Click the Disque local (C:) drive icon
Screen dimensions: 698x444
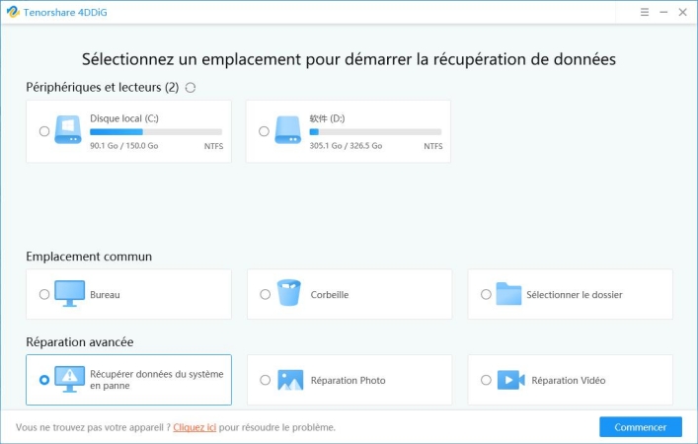coord(68,129)
